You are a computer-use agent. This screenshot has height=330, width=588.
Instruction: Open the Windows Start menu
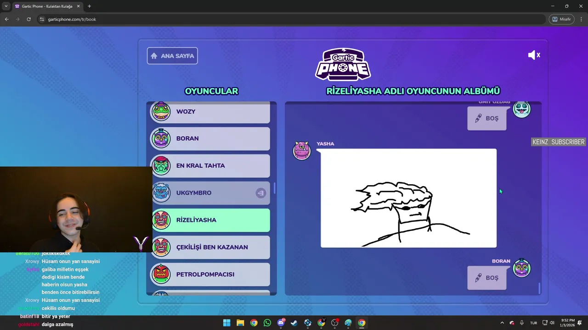point(226,323)
